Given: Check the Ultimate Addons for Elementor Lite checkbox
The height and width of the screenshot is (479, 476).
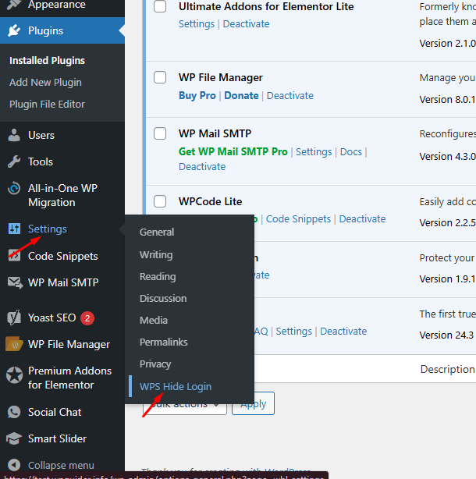Looking at the screenshot, I should [160, 6].
